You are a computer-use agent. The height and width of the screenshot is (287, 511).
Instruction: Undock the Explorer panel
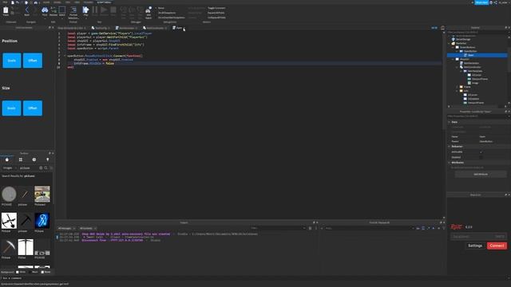505,28
